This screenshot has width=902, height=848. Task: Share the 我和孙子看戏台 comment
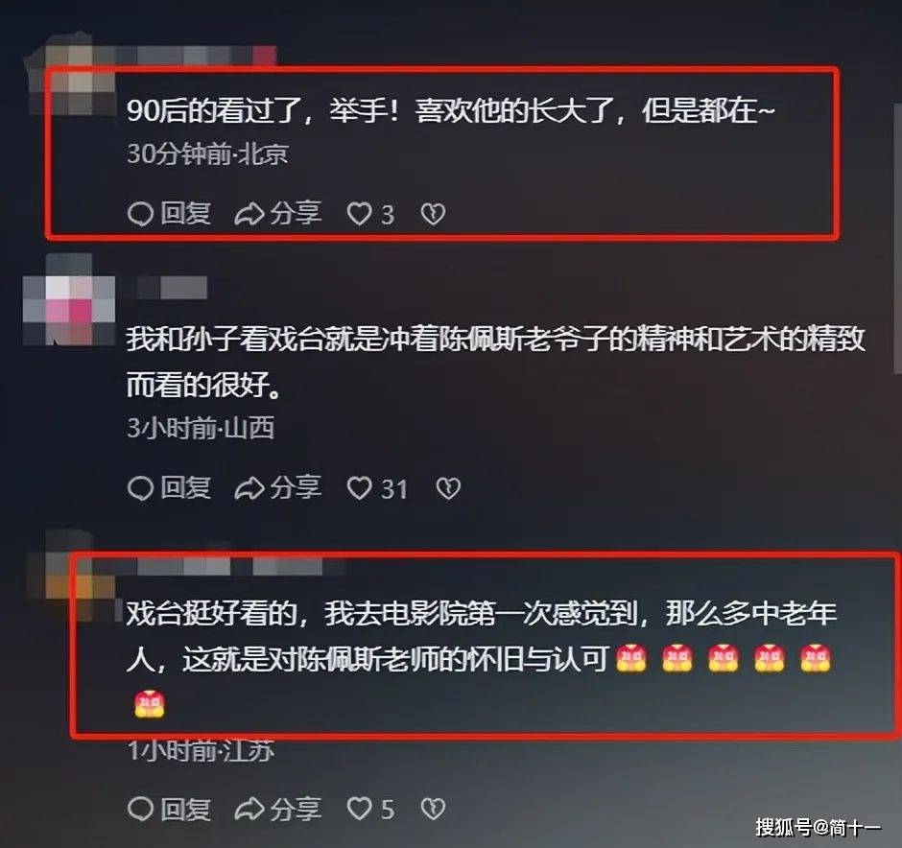point(278,488)
